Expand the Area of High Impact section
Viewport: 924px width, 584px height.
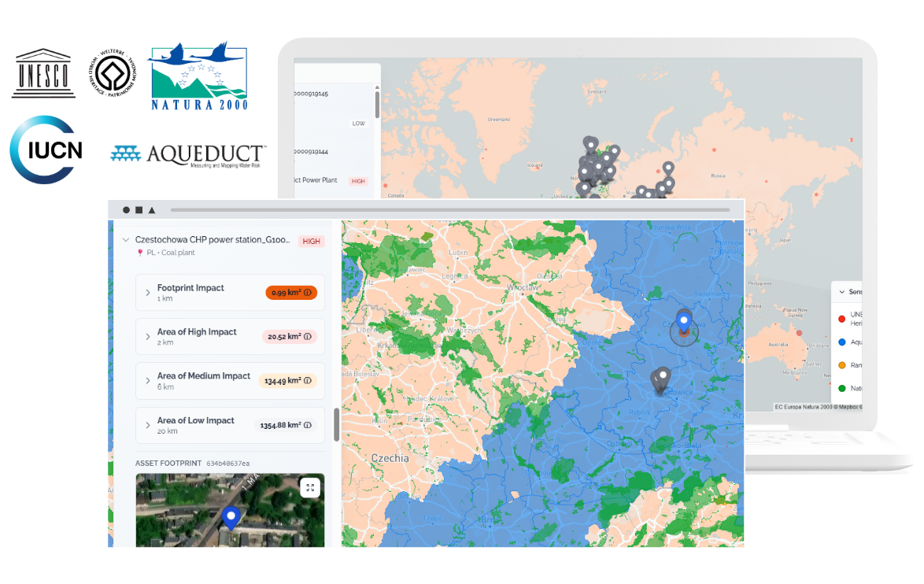[x=147, y=337]
